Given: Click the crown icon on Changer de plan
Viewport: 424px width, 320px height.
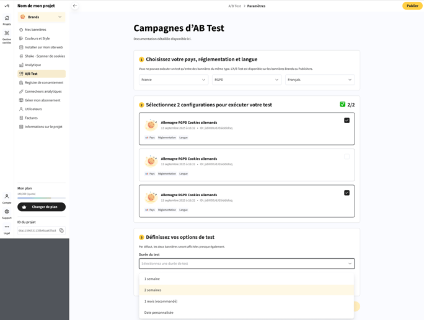Looking at the screenshot, I should tap(24, 207).
